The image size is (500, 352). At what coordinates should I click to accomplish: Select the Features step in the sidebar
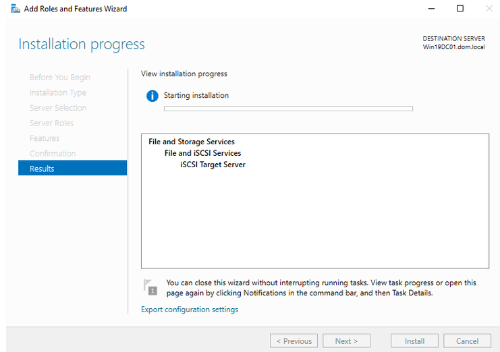(x=45, y=138)
